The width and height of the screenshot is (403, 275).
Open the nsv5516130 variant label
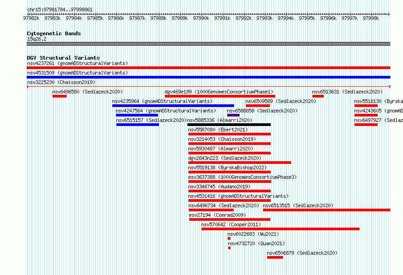click(x=379, y=101)
